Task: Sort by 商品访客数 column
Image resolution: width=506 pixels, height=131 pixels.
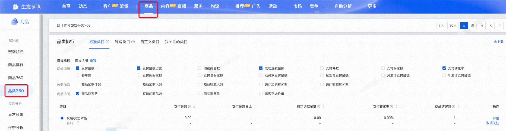Action: 458,107
